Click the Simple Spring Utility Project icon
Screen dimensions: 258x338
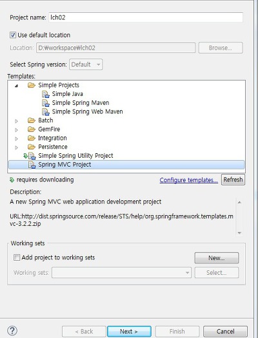32,156
